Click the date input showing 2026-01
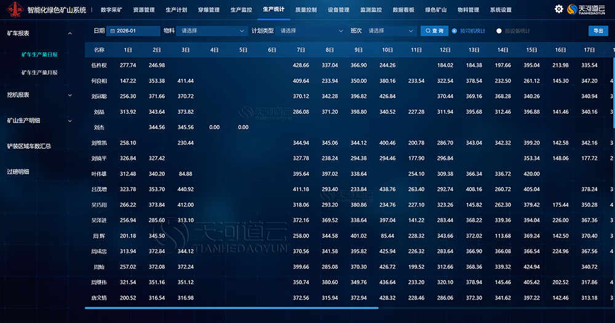The height and width of the screenshot is (323, 615). [133, 31]
